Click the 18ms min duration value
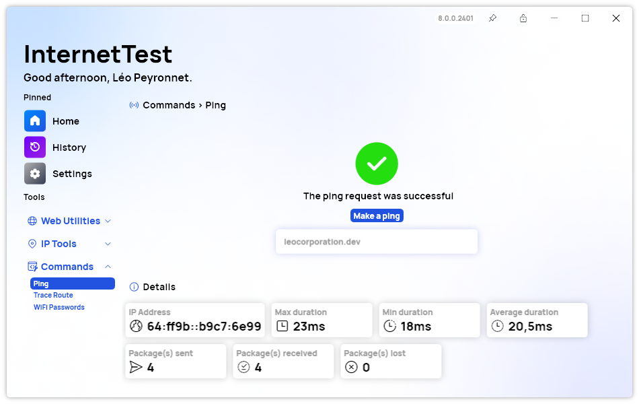This screenshot has height=404, width=639. pos(416,327)
